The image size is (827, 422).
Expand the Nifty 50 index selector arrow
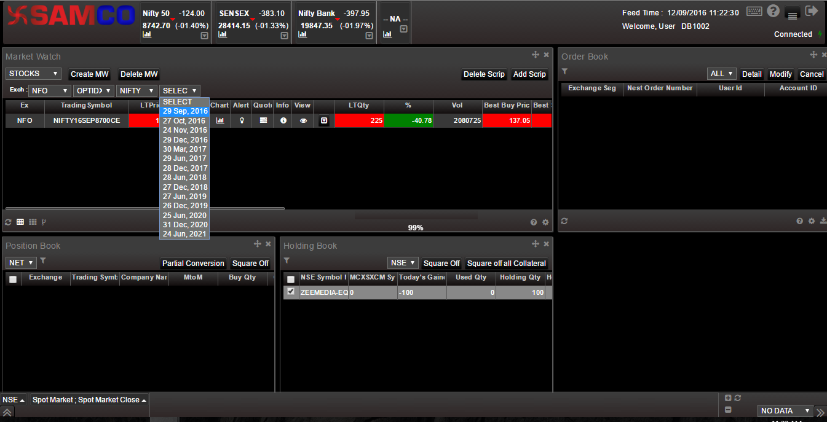pyautogui.click(x=205, y=36)
